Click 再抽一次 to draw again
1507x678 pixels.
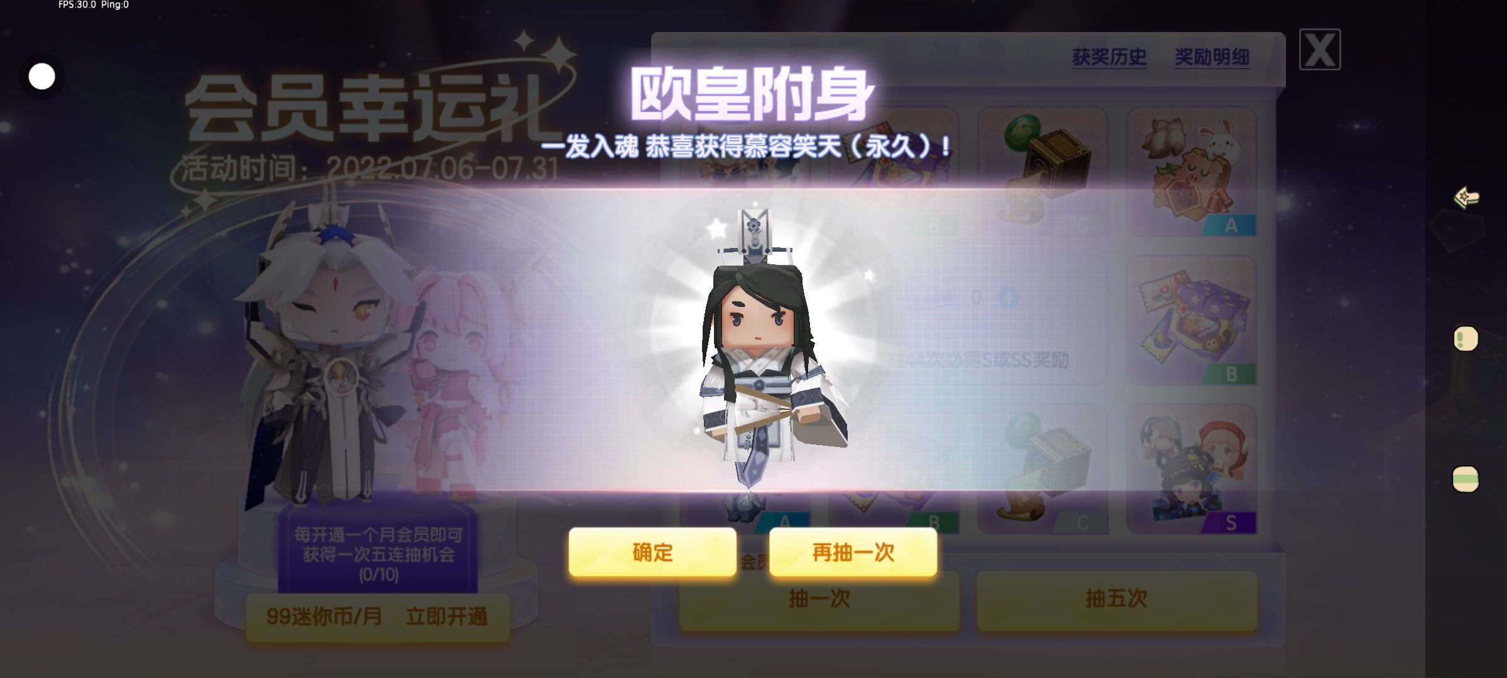point(853,552)
